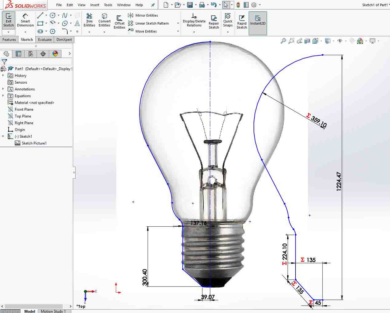Select the Corner Rectangle tool
This screenshot has width=390, height=313.
[40, 23]
